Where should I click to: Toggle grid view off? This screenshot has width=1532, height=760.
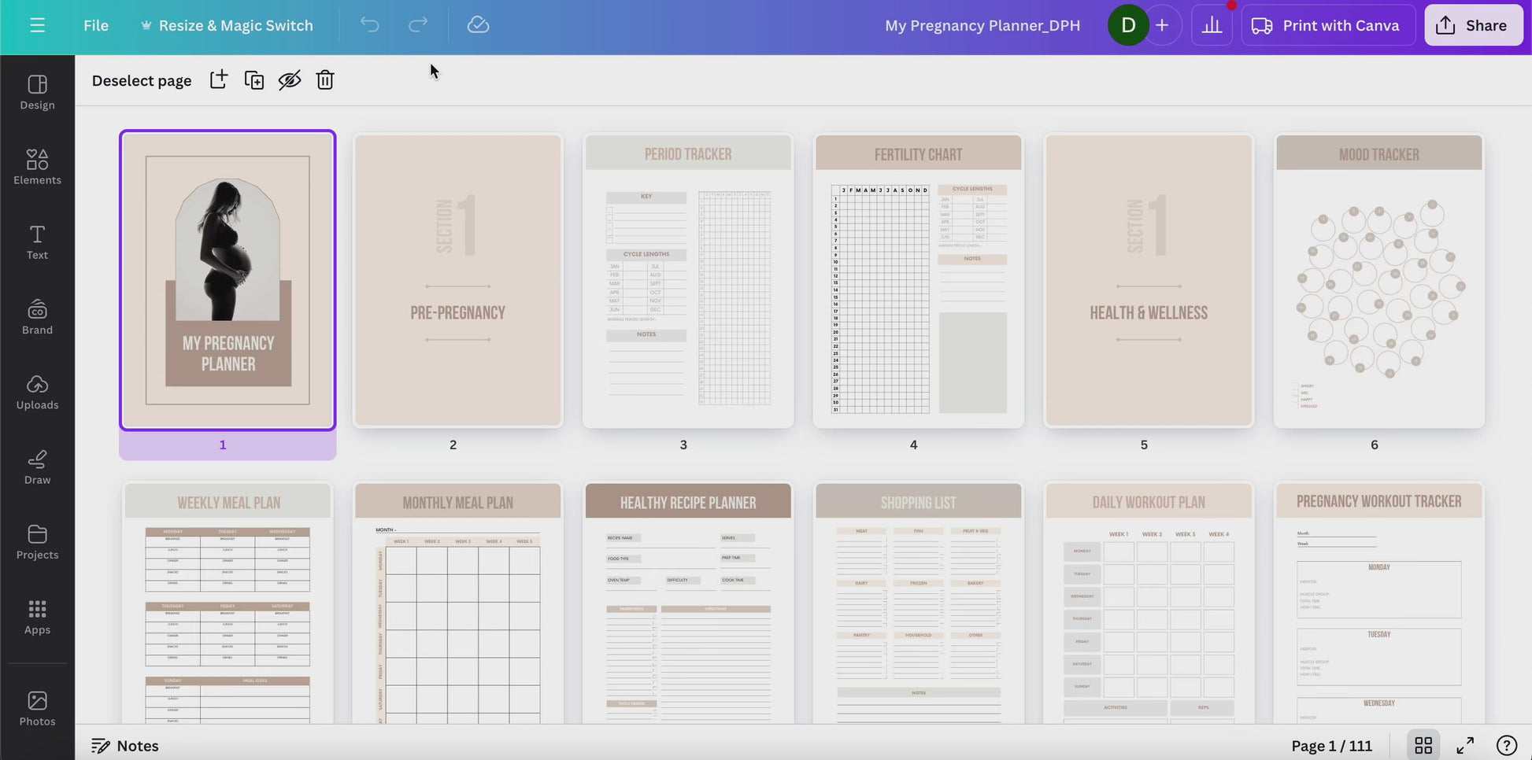click(x=1423, y=745)
